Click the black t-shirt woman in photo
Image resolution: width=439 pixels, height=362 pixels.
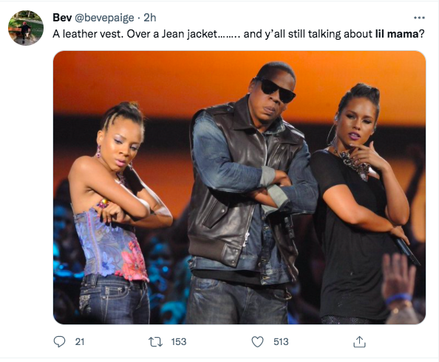coord(360,204)
